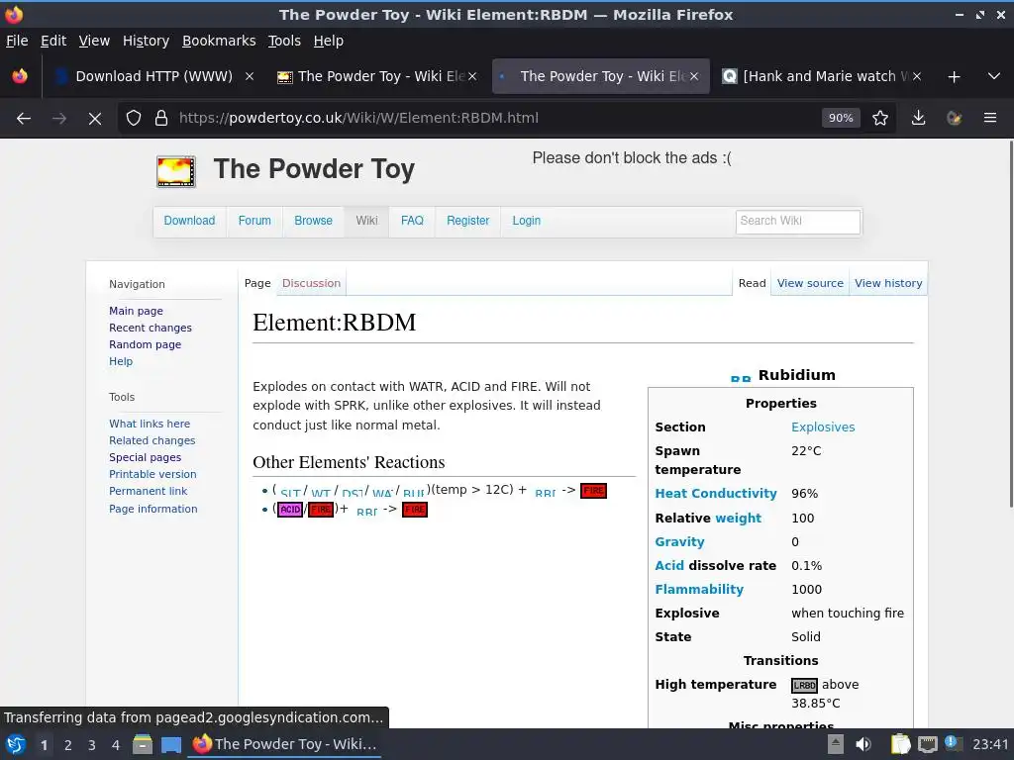Open the Tools menu
The height and width of the screenshot is (760, 1014).
pyautogui.click(x=284, y=41)
